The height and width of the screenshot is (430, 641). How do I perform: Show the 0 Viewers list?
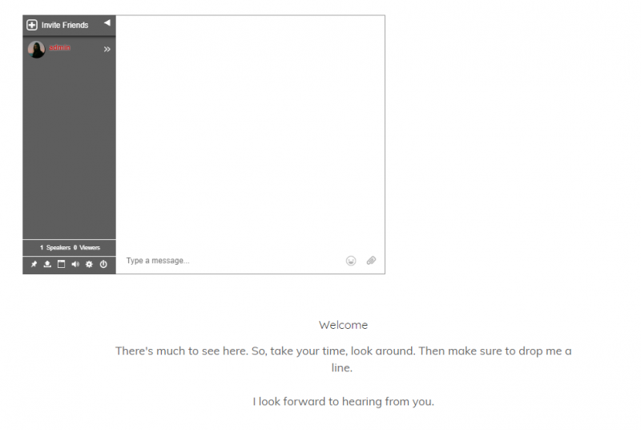click(x=87, y=248)
